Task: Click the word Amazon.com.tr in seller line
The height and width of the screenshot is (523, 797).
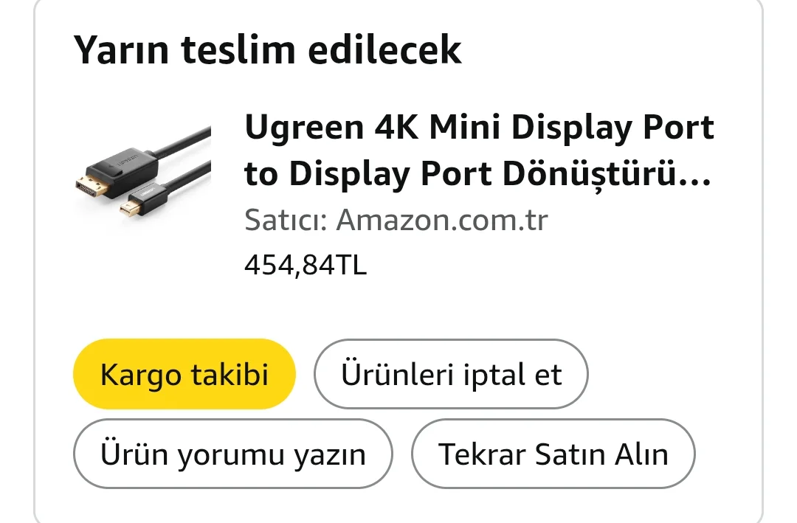Action: [442, 220]
